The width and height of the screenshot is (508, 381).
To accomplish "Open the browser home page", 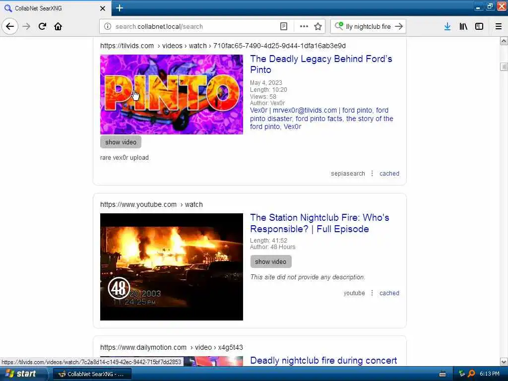I will tap(58, 26).
